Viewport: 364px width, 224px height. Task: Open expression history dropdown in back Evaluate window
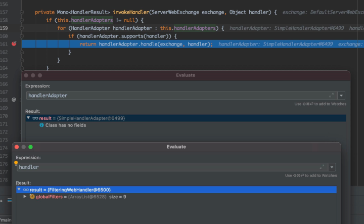coord(341,96)
